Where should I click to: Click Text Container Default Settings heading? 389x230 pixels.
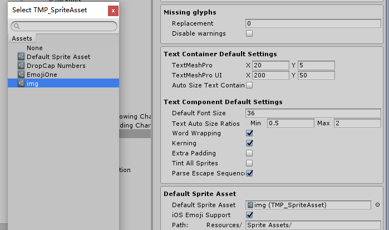(220, 54)
